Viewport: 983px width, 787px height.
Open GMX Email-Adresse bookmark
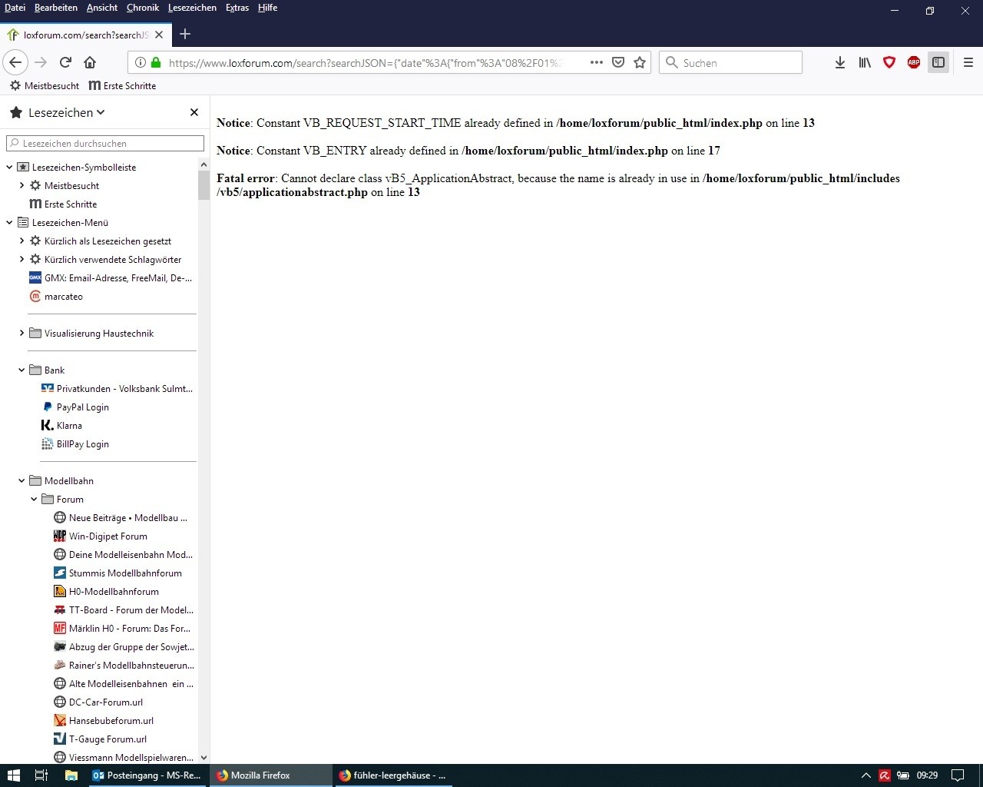pyautogui.click(x=111, y=277)
